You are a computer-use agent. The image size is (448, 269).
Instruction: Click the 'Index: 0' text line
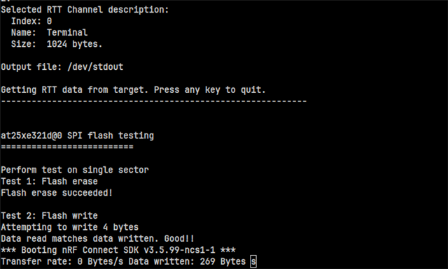tap(31, 21)
